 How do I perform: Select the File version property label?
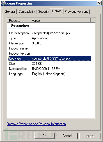point(17,43)
